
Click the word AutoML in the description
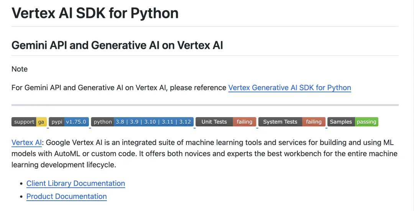click(67, 154)
